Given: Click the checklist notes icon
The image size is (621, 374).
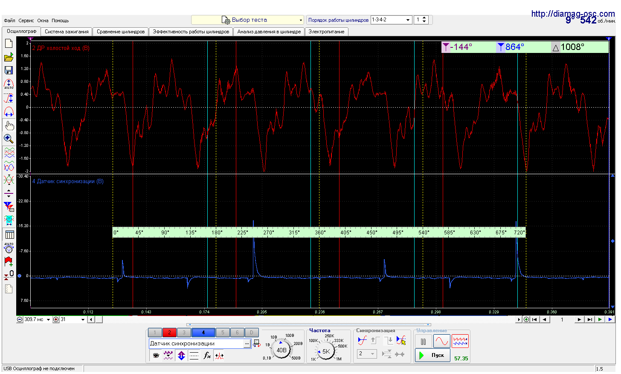Looking at the screenshot, I should click(x=9, y=289).
